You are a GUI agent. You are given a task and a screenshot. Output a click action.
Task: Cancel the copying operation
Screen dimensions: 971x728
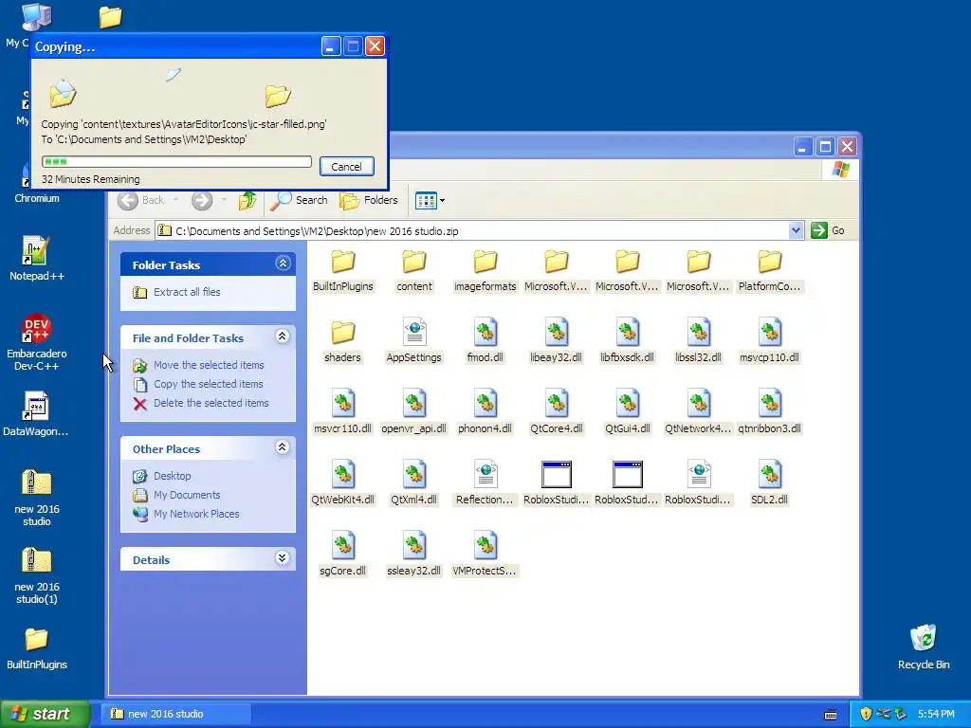coord(346,167)
